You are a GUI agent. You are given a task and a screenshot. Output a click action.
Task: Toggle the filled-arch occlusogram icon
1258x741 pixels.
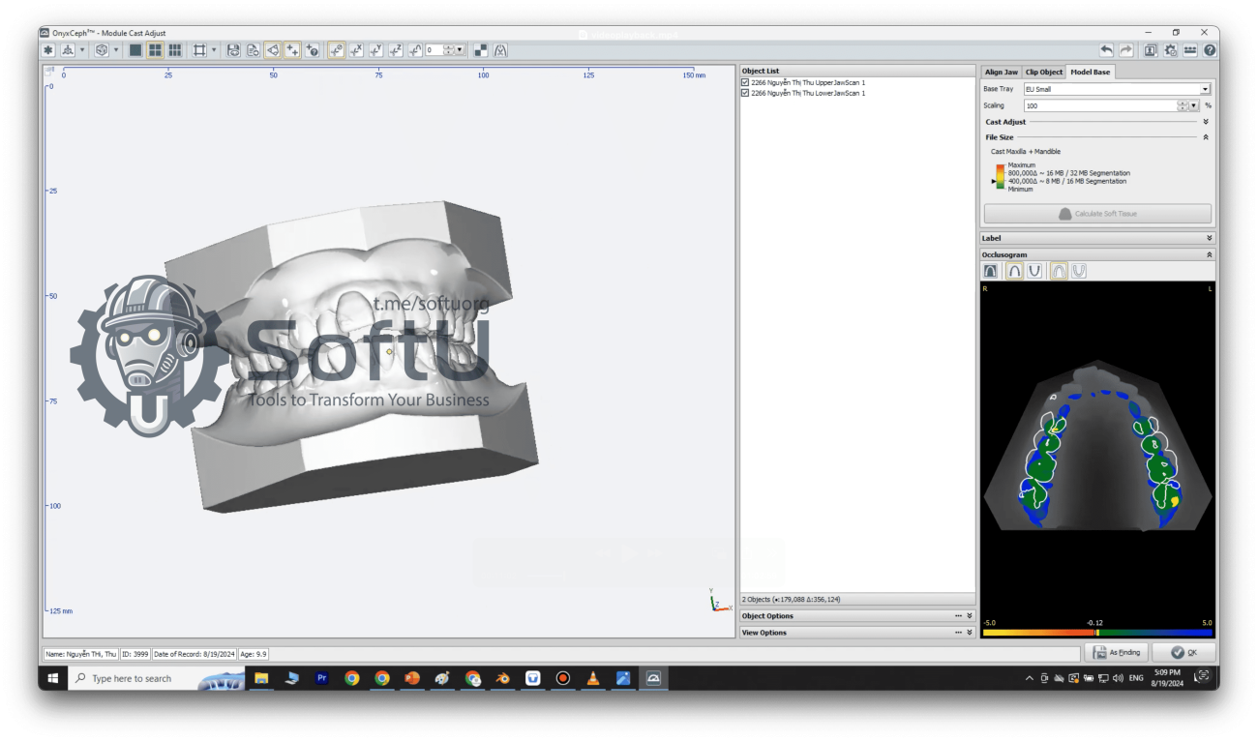pos(990,271)
